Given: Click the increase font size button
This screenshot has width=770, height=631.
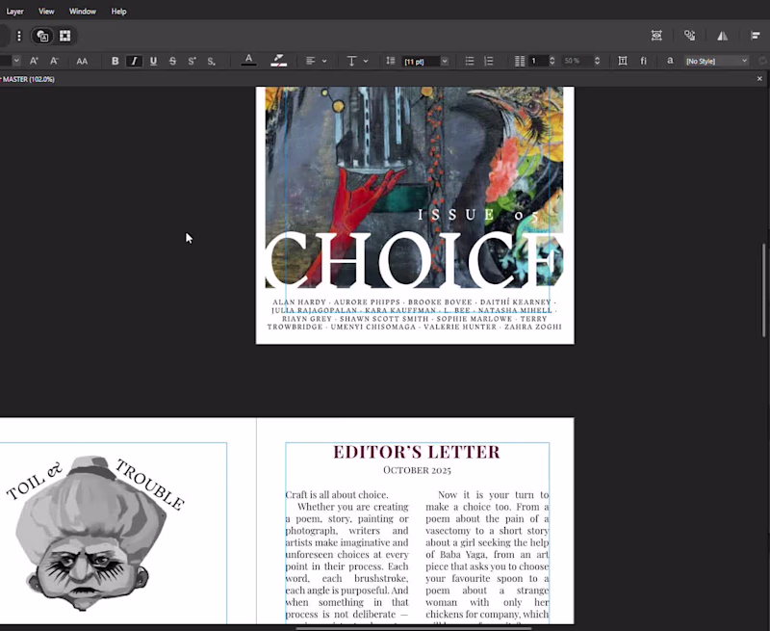Looking at the screenshot, I should [x=34, y=61].
